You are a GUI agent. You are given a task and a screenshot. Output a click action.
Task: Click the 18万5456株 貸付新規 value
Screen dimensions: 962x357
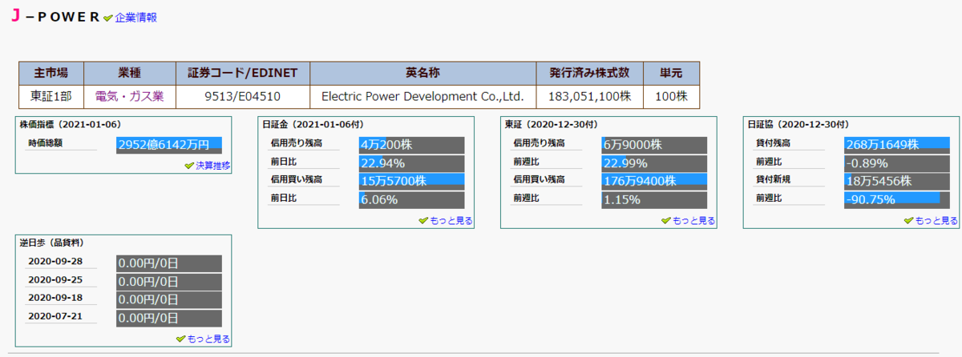(897, 182)
